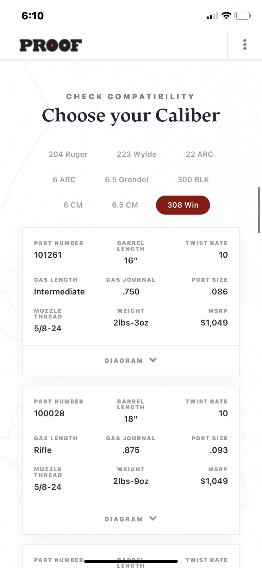Expand Diagram for part 100028
This screenshot has height=568, width=262.
tap(124, 519)
